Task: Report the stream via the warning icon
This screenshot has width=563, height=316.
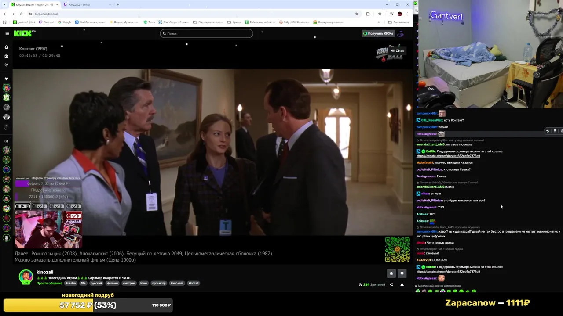Action: pos(402,284)
